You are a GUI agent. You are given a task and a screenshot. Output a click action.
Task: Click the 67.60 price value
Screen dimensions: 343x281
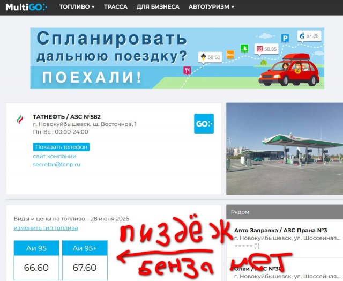[85, 268]
